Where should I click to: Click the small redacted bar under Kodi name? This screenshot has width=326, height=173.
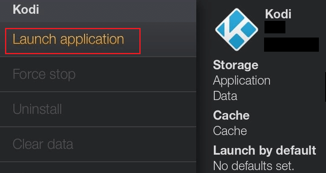(275, 27)
